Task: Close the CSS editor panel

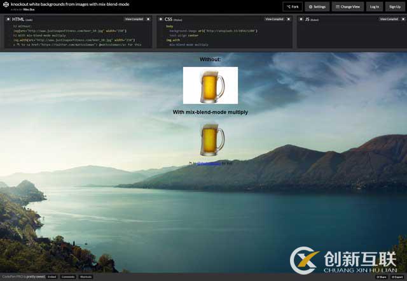Action: [288, 19]
